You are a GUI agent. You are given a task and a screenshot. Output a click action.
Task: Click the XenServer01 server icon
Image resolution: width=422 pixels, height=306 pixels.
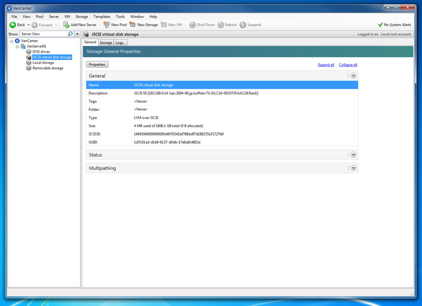coord(23,46)
